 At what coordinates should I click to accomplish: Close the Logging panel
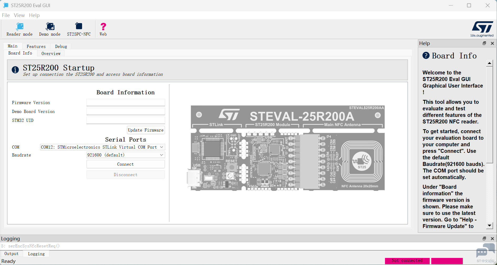click(492, 239)
